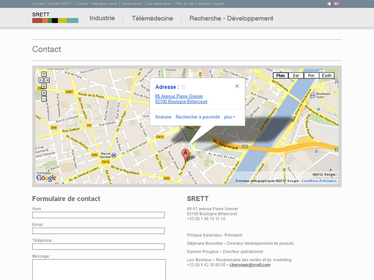Star the address in the info bubble
The image size is (374, 280).
[183, 87]
